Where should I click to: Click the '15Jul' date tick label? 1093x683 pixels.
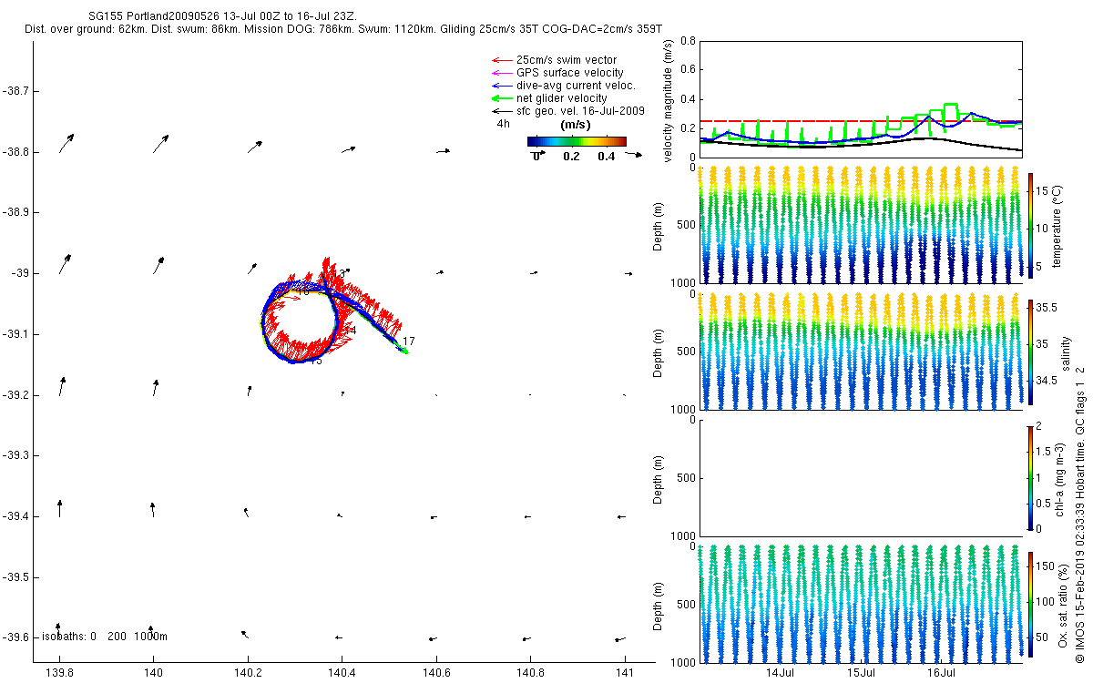coord(862,673)
